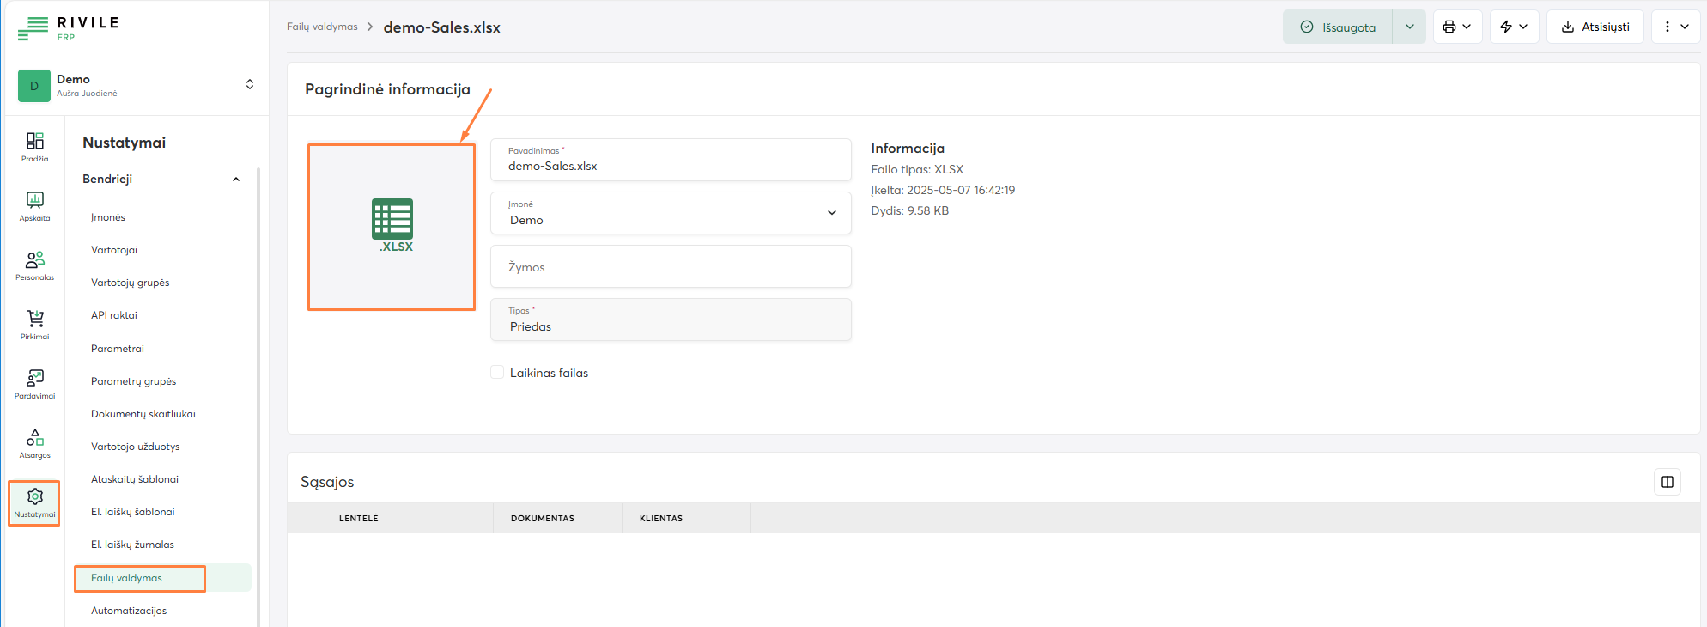Open the Pardavimai sales module
The width and height of the screenshot is (1707, 627).
tap(34, 383)
